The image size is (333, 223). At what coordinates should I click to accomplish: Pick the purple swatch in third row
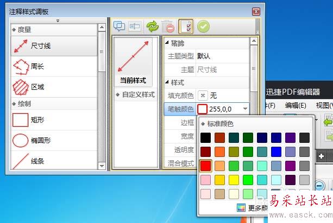[x=290, y=166]
